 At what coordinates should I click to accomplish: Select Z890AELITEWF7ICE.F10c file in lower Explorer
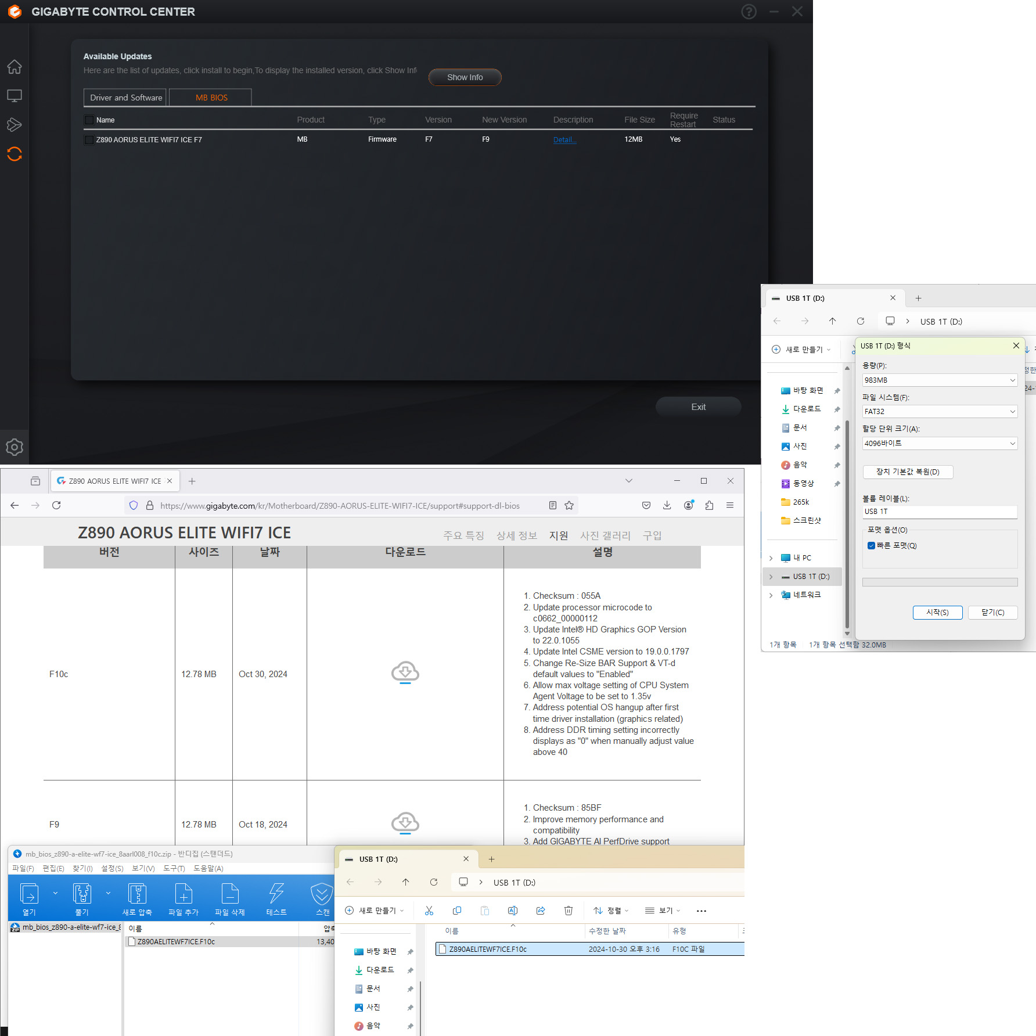[x=589, y=949]
